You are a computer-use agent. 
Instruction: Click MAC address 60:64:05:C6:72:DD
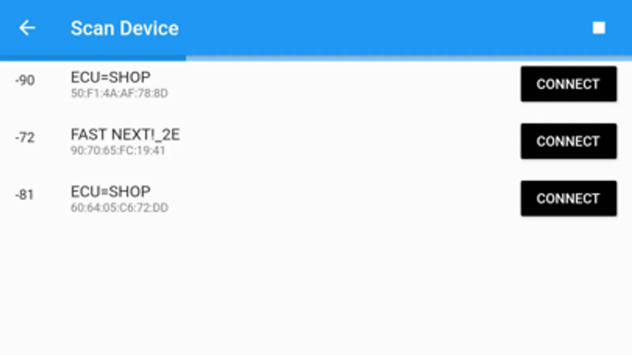click(x=119, y=208)
